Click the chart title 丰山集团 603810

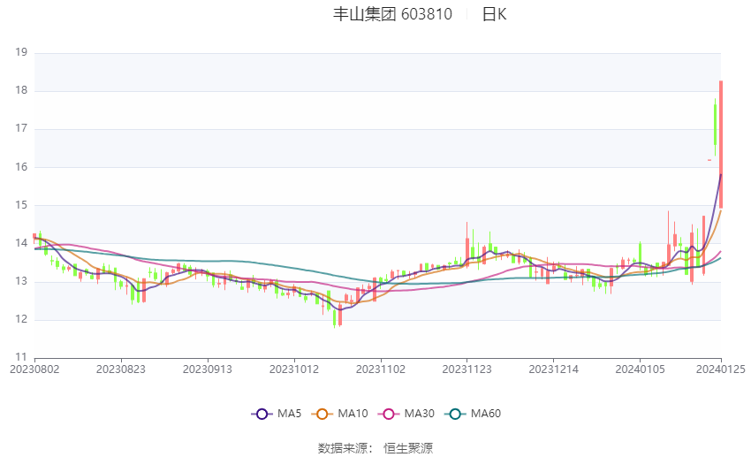tap(393, 14)
